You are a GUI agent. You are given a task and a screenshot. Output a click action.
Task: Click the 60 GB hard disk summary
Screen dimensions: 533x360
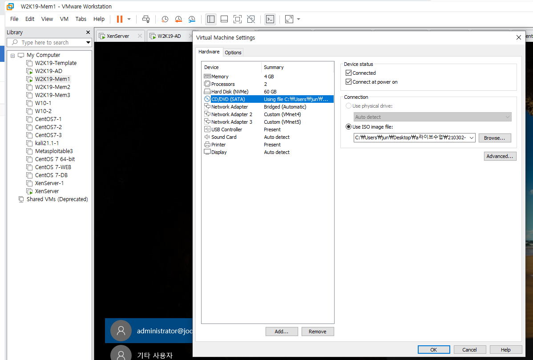click(x=270, y=91)
